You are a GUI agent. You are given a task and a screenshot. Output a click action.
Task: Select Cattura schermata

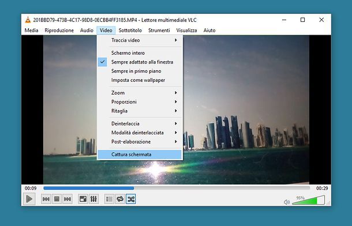[140, 155]
